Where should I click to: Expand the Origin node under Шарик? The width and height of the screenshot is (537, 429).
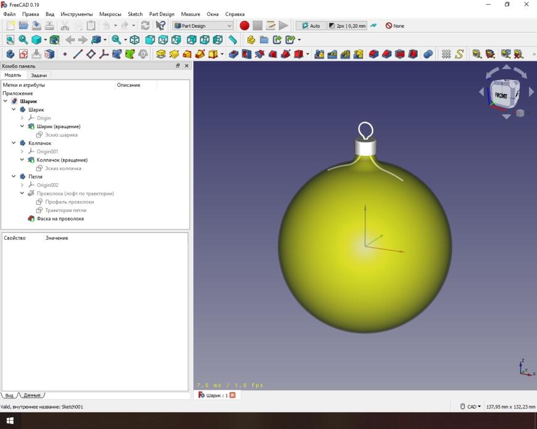(x=22, y=118)
